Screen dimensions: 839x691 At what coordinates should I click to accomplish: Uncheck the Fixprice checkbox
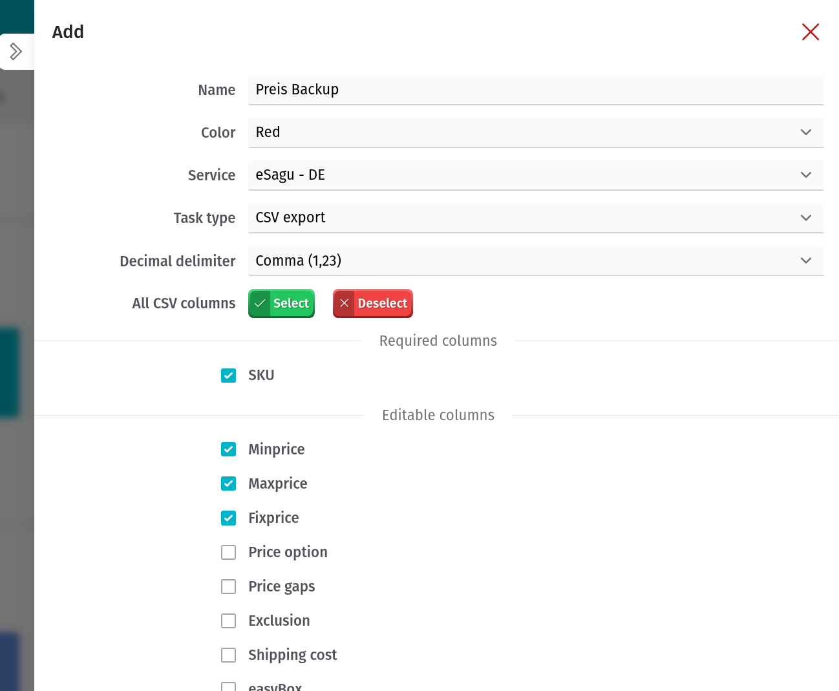tap(228, 518)
